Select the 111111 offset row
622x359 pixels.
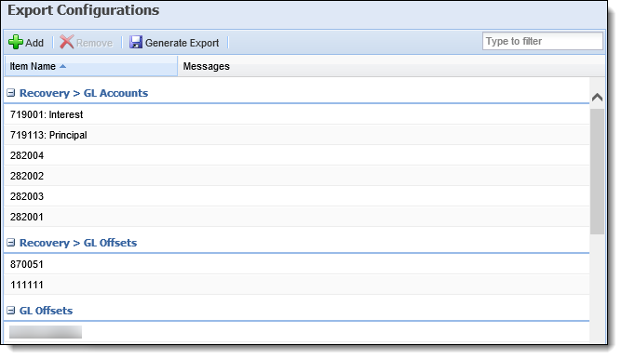[x=297, y=285]
